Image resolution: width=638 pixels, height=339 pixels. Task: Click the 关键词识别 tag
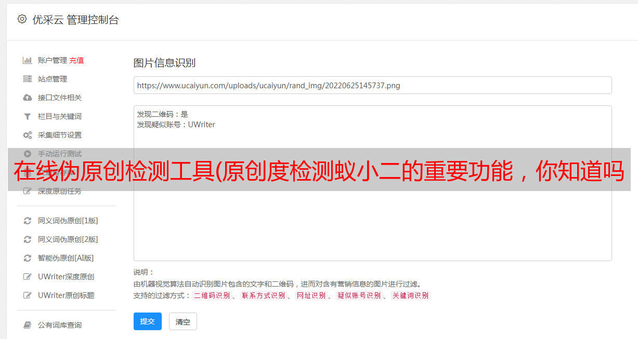[x=410, y=295]
